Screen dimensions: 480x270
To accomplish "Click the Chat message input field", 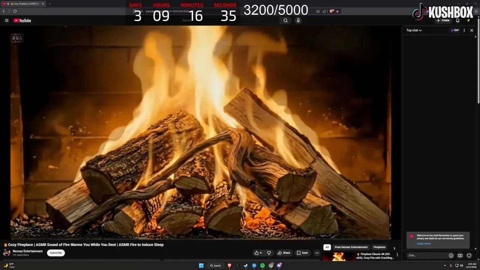I will [426, 255].
